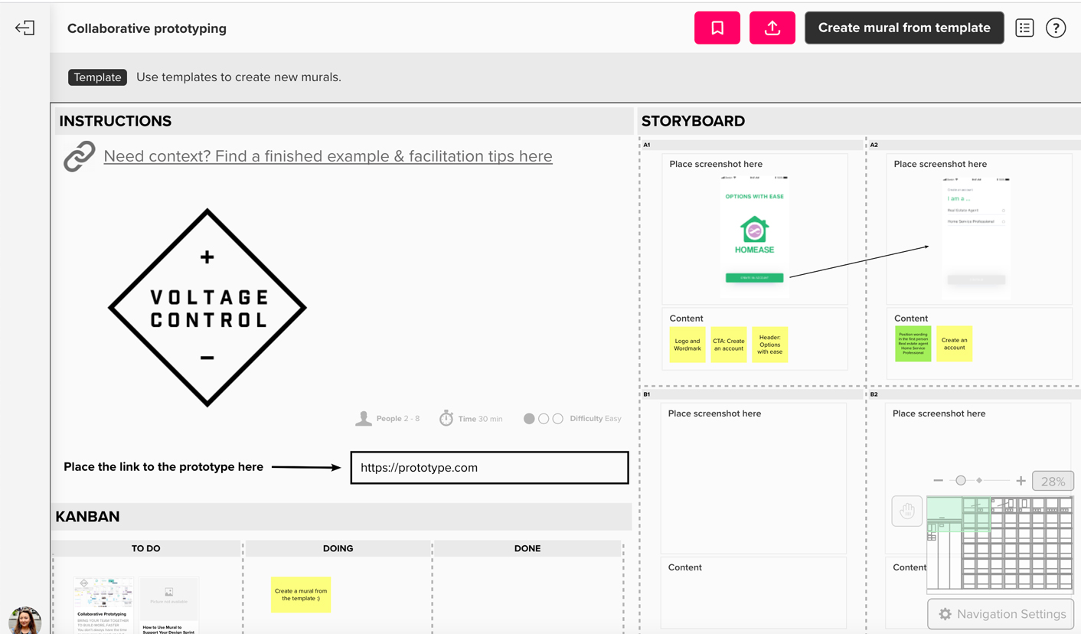Click the Content label in B1 cell
Viewport: 1081px width, 634px height.
[x=684, y=567]
